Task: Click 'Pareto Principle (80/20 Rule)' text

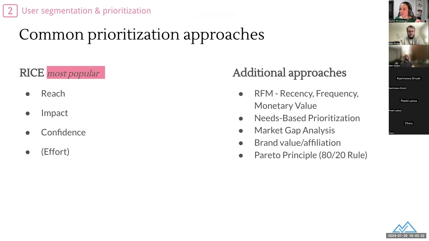Action: 311,155
